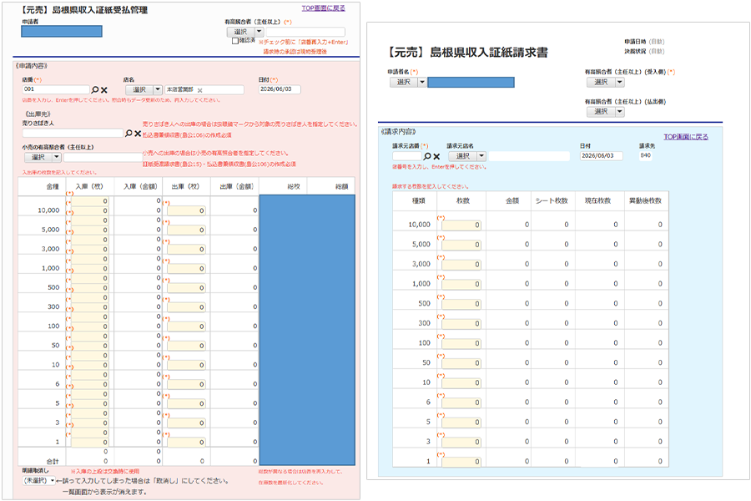Click 出庫 (枚) field in 500 row
Viewport: 751px width, 501px height.
point(186,287)
